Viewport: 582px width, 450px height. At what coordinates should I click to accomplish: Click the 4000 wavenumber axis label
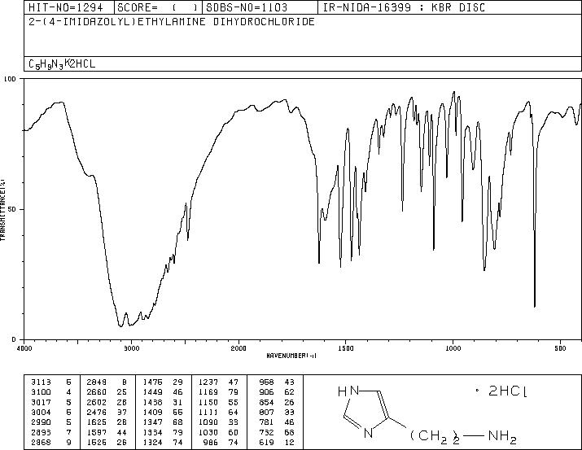[x=24, y=348]
